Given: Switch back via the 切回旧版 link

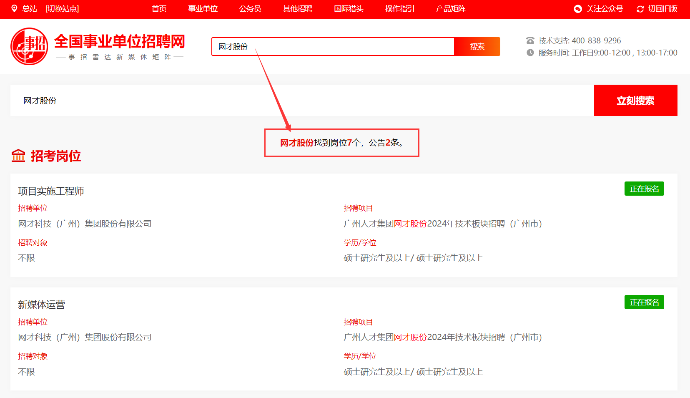Looking at the screenshot, I should click(x=662, y=9).
